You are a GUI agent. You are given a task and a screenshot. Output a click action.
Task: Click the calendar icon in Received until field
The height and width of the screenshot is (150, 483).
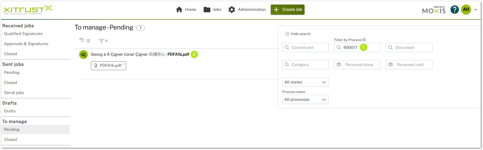(390, 65)
